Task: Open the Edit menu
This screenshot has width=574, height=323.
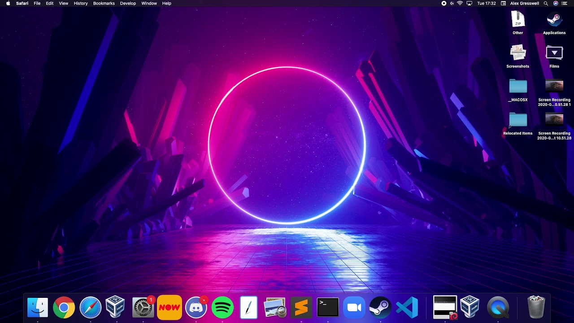Action: coord(50,3)
